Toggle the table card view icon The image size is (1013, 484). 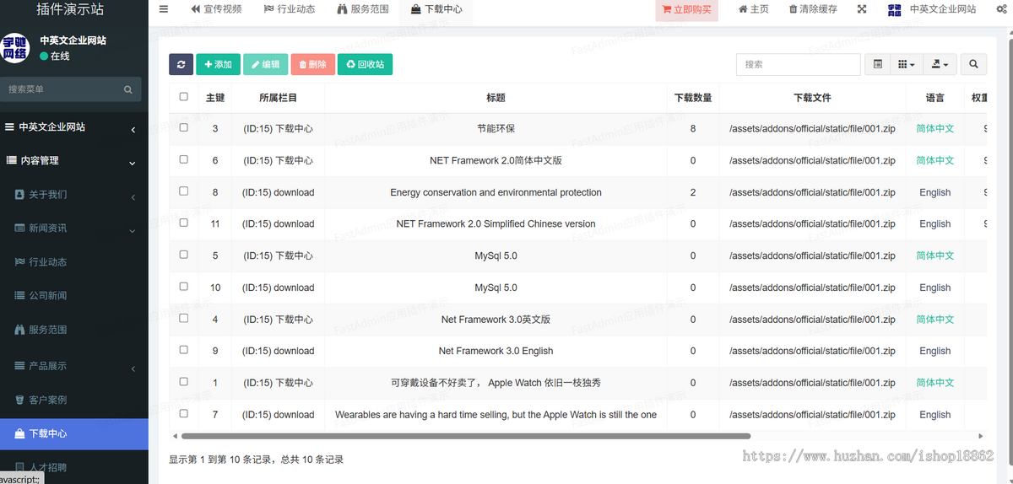click(877, 64)
